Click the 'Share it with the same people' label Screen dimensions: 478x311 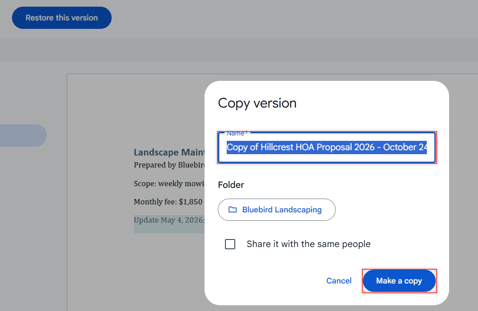pyautogui.click(x=309, y=244)
